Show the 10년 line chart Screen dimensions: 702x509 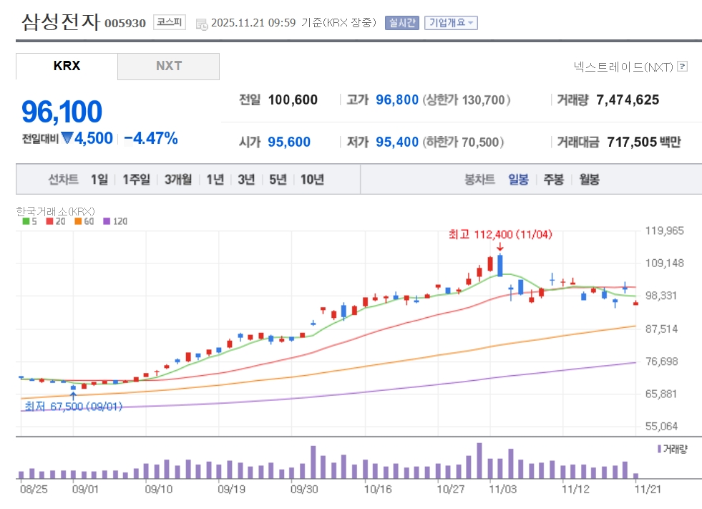312,179
